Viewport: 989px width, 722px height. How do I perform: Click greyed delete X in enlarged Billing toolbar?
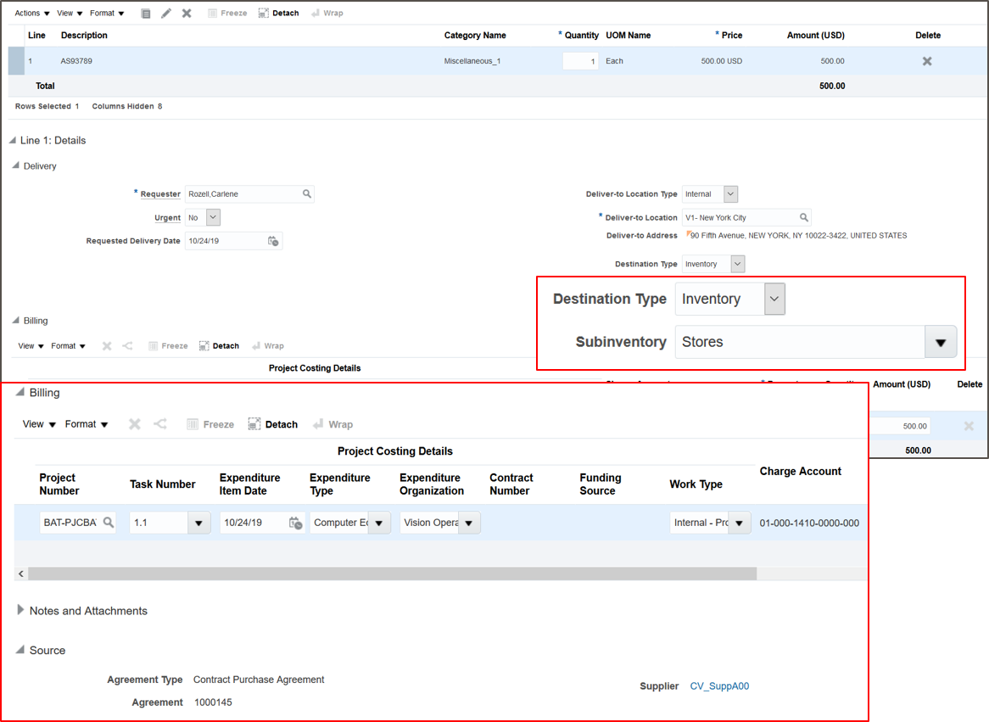(x=134, y=424)
